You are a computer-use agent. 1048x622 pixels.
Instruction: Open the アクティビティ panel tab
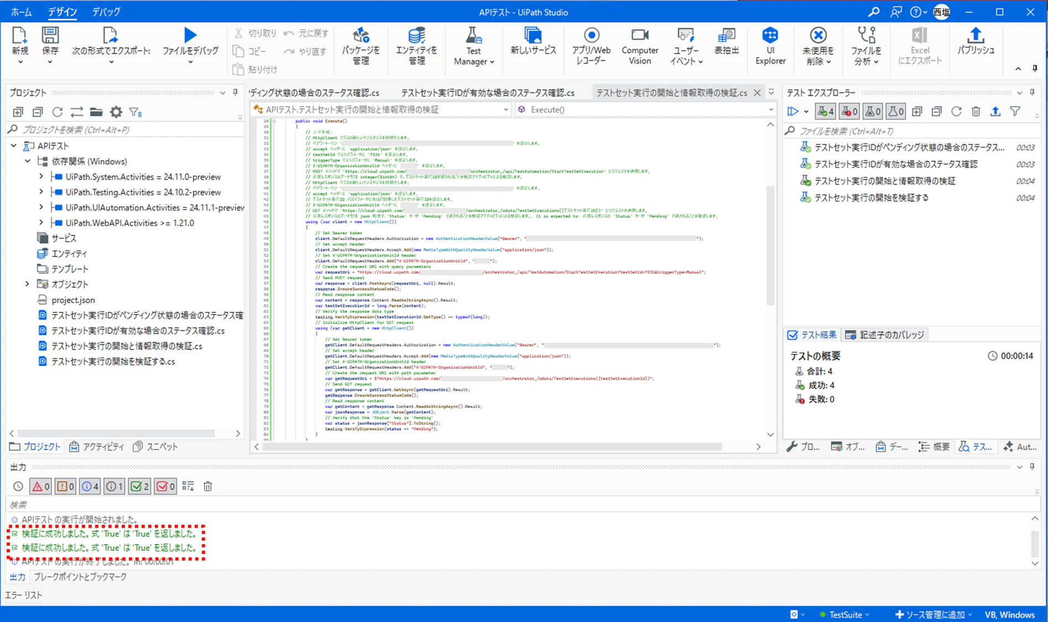(97, 447)
